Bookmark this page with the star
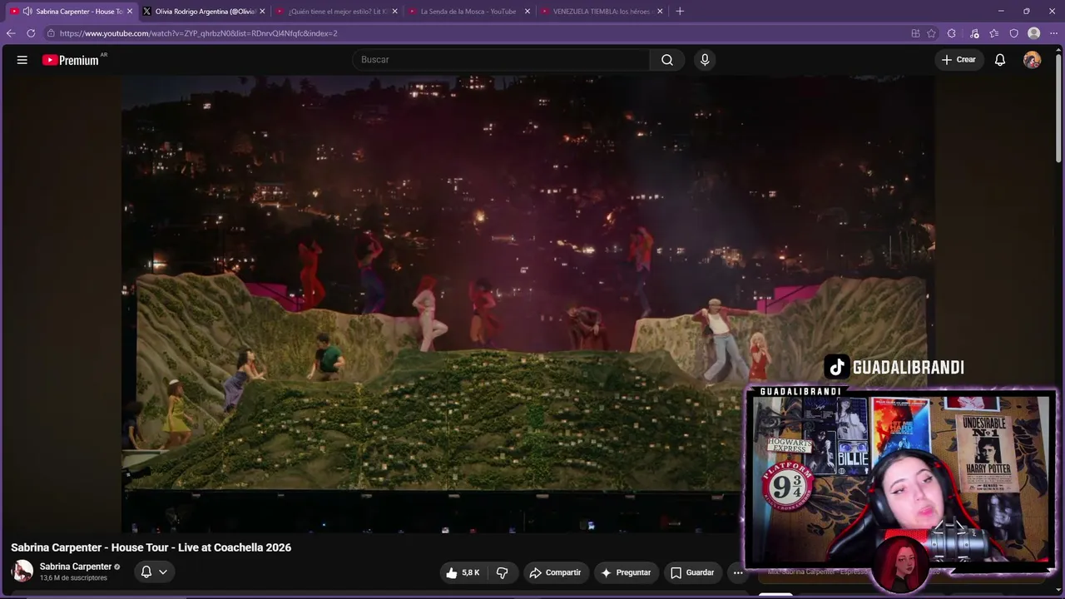Image resolution: width=1065 pixels, height=599 pixels. tap(932, 33)
